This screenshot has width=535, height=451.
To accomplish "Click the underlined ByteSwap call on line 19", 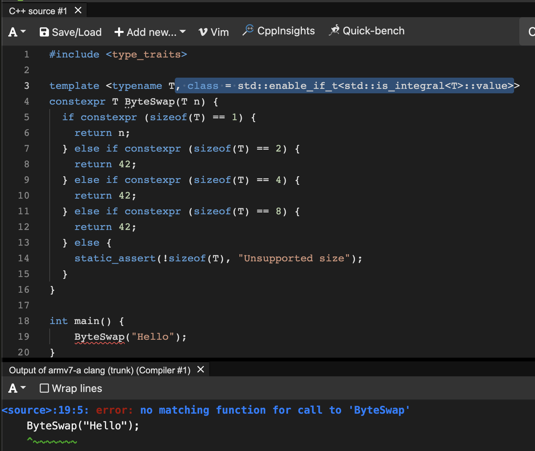I will [x=99, y=337].
